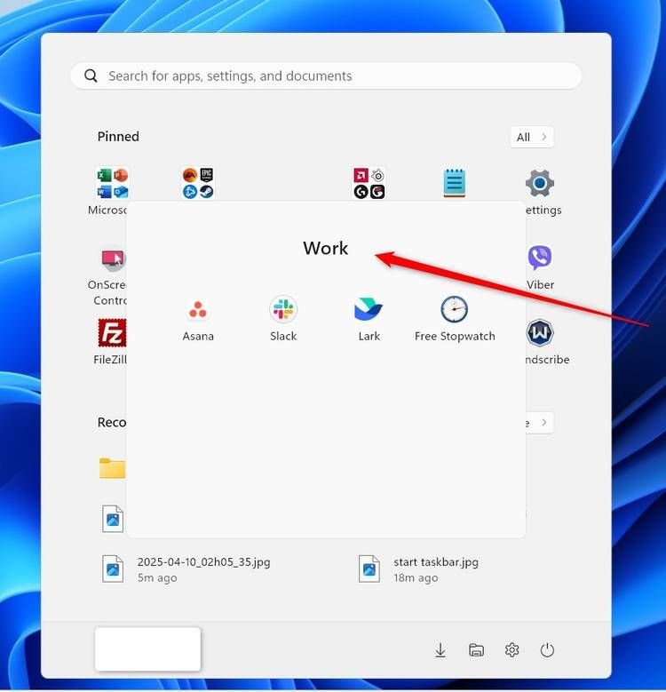Open the Asana app

pyautogui.click(x=198, y=318)
